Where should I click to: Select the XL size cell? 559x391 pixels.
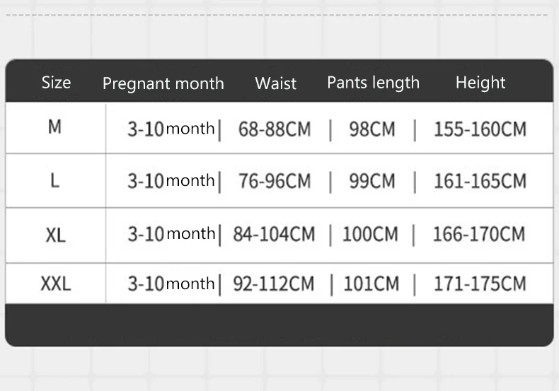56,235
